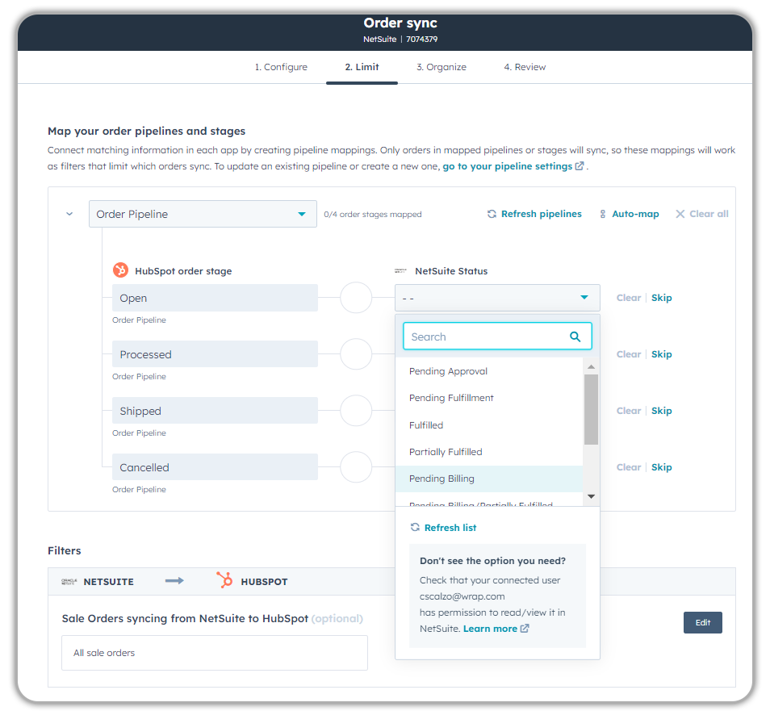Screen dimensions: 770x715
Task: Click the Clear all X icon
Action: click(681, 213)
